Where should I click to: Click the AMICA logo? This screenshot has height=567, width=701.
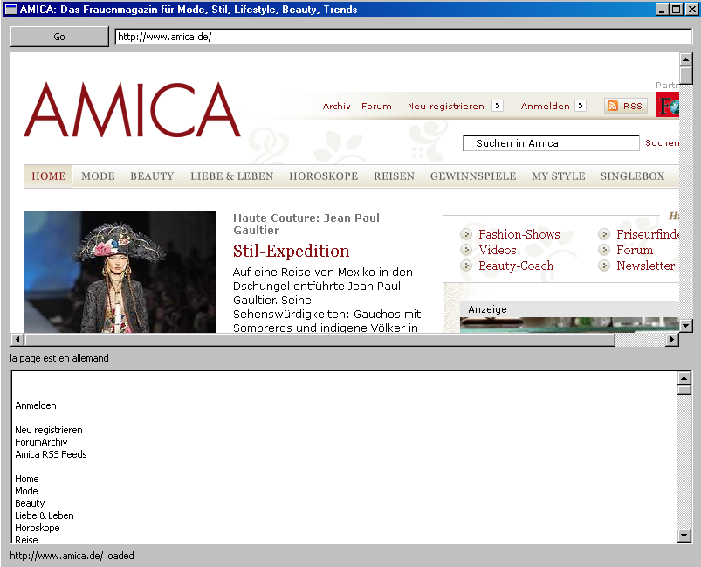click(133, 109)
